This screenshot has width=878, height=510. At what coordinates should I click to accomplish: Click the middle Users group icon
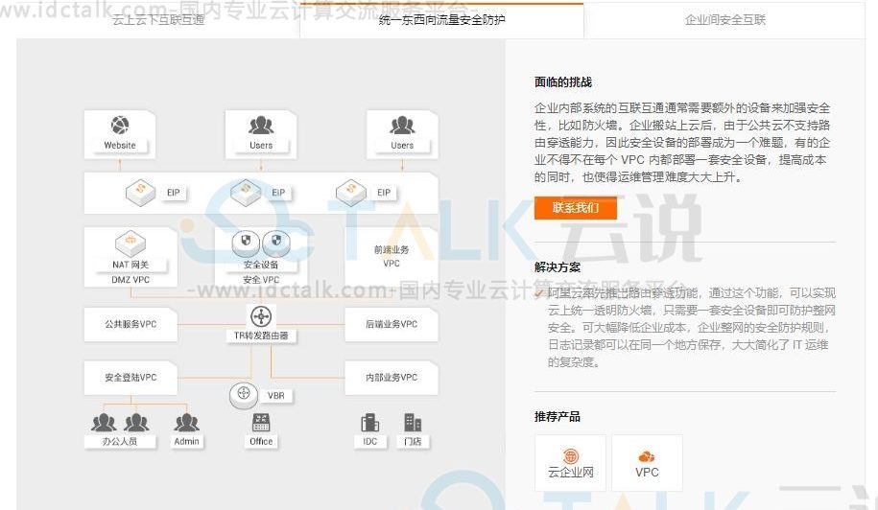261,126
